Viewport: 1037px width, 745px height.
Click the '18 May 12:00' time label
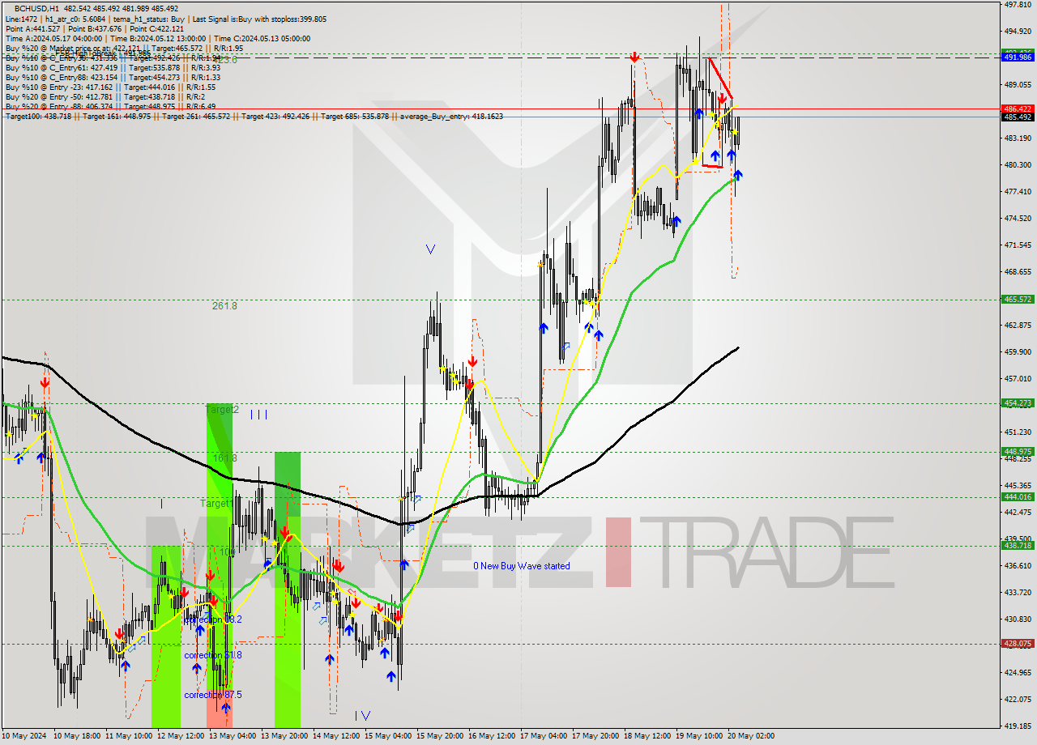coord(649,736)
